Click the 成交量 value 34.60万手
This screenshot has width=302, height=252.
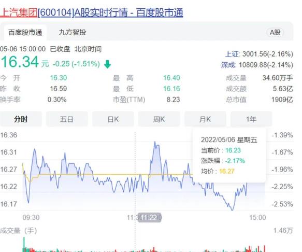coord(278,78)
